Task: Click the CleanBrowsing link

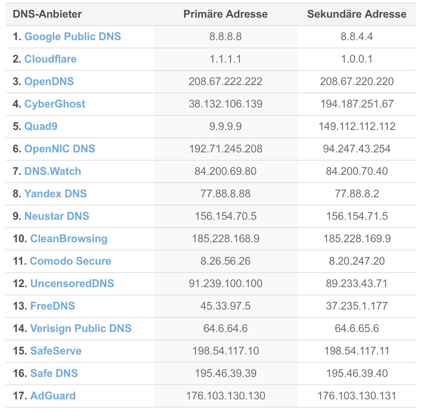Action: point(69,239)
